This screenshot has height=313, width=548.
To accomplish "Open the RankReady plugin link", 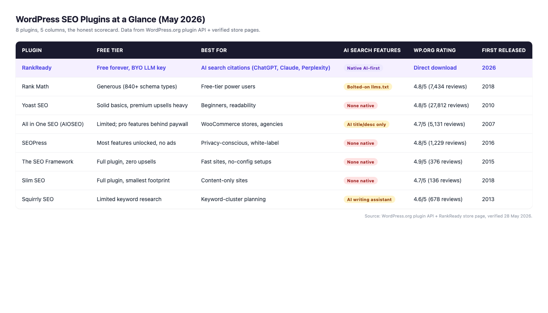I will 37,68.
